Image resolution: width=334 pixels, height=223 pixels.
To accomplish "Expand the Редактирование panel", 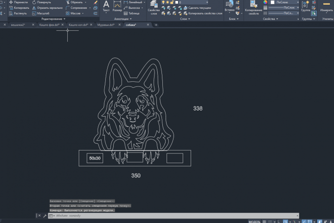I will tap(53, 19).
